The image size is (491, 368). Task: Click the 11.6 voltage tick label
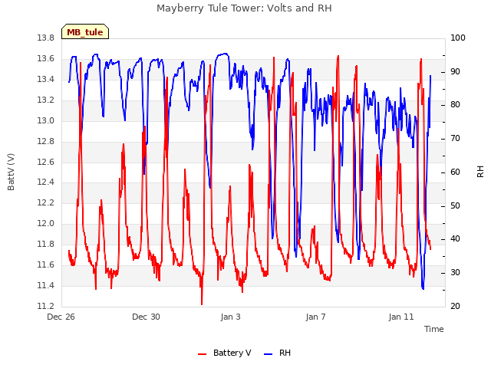46,265
